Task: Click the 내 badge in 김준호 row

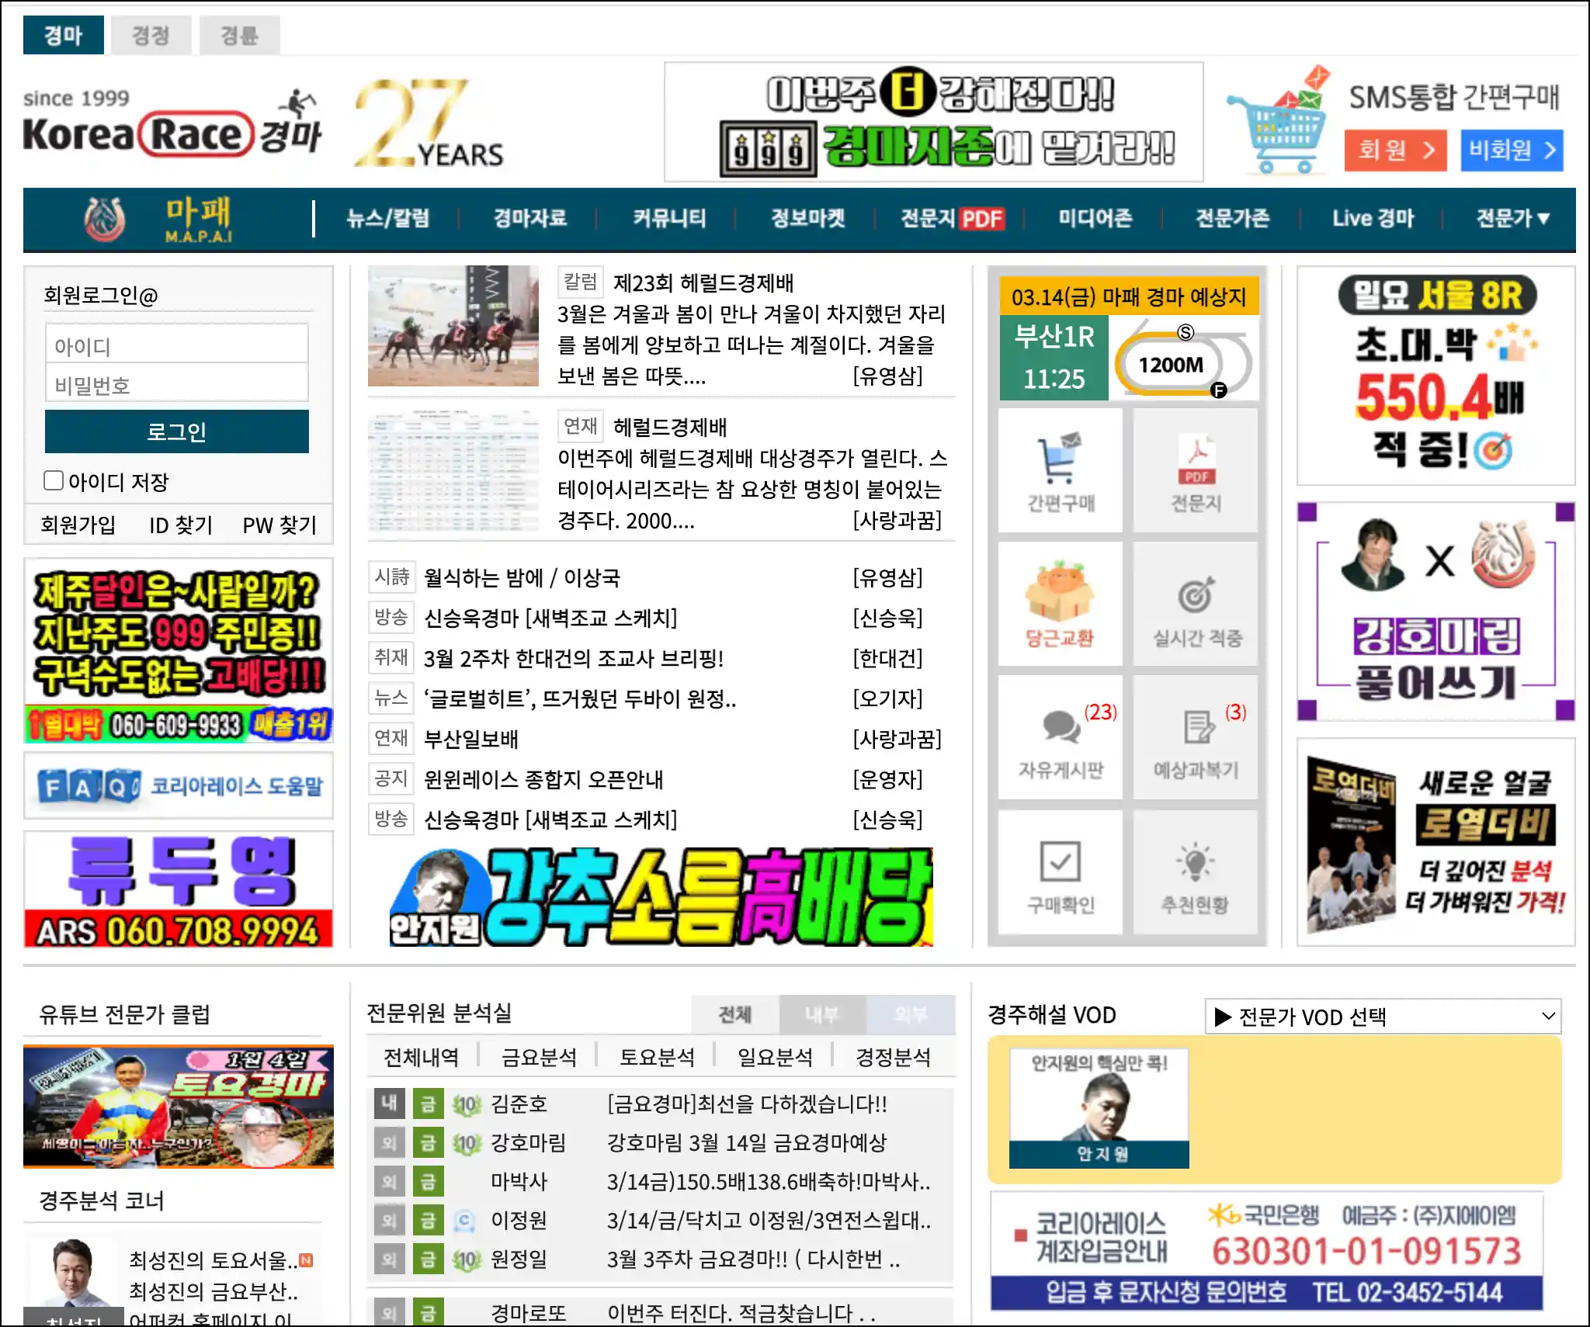Action: (389, 1104)
